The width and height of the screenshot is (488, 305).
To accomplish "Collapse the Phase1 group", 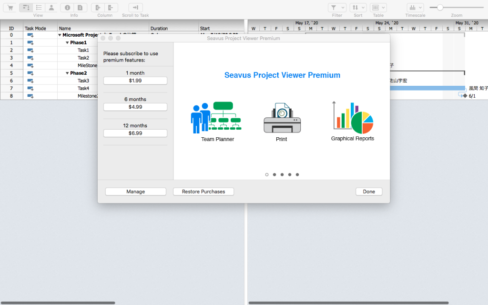I will pyautogui.click(x=67, y=42).
